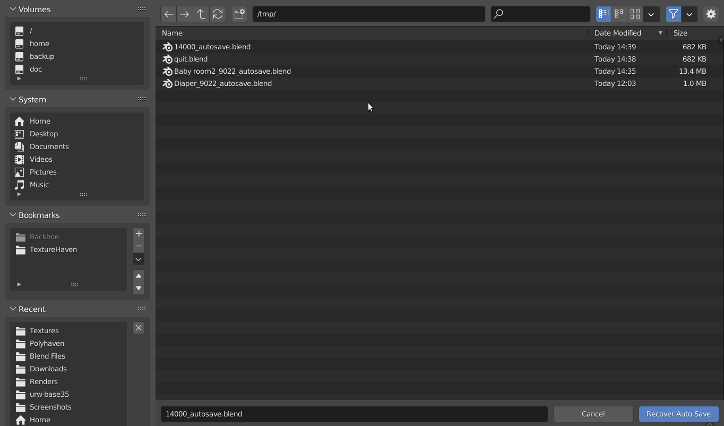The image size is (724, 426).
Task: Switch to thumbnails display mode
Action: point(635,14)
